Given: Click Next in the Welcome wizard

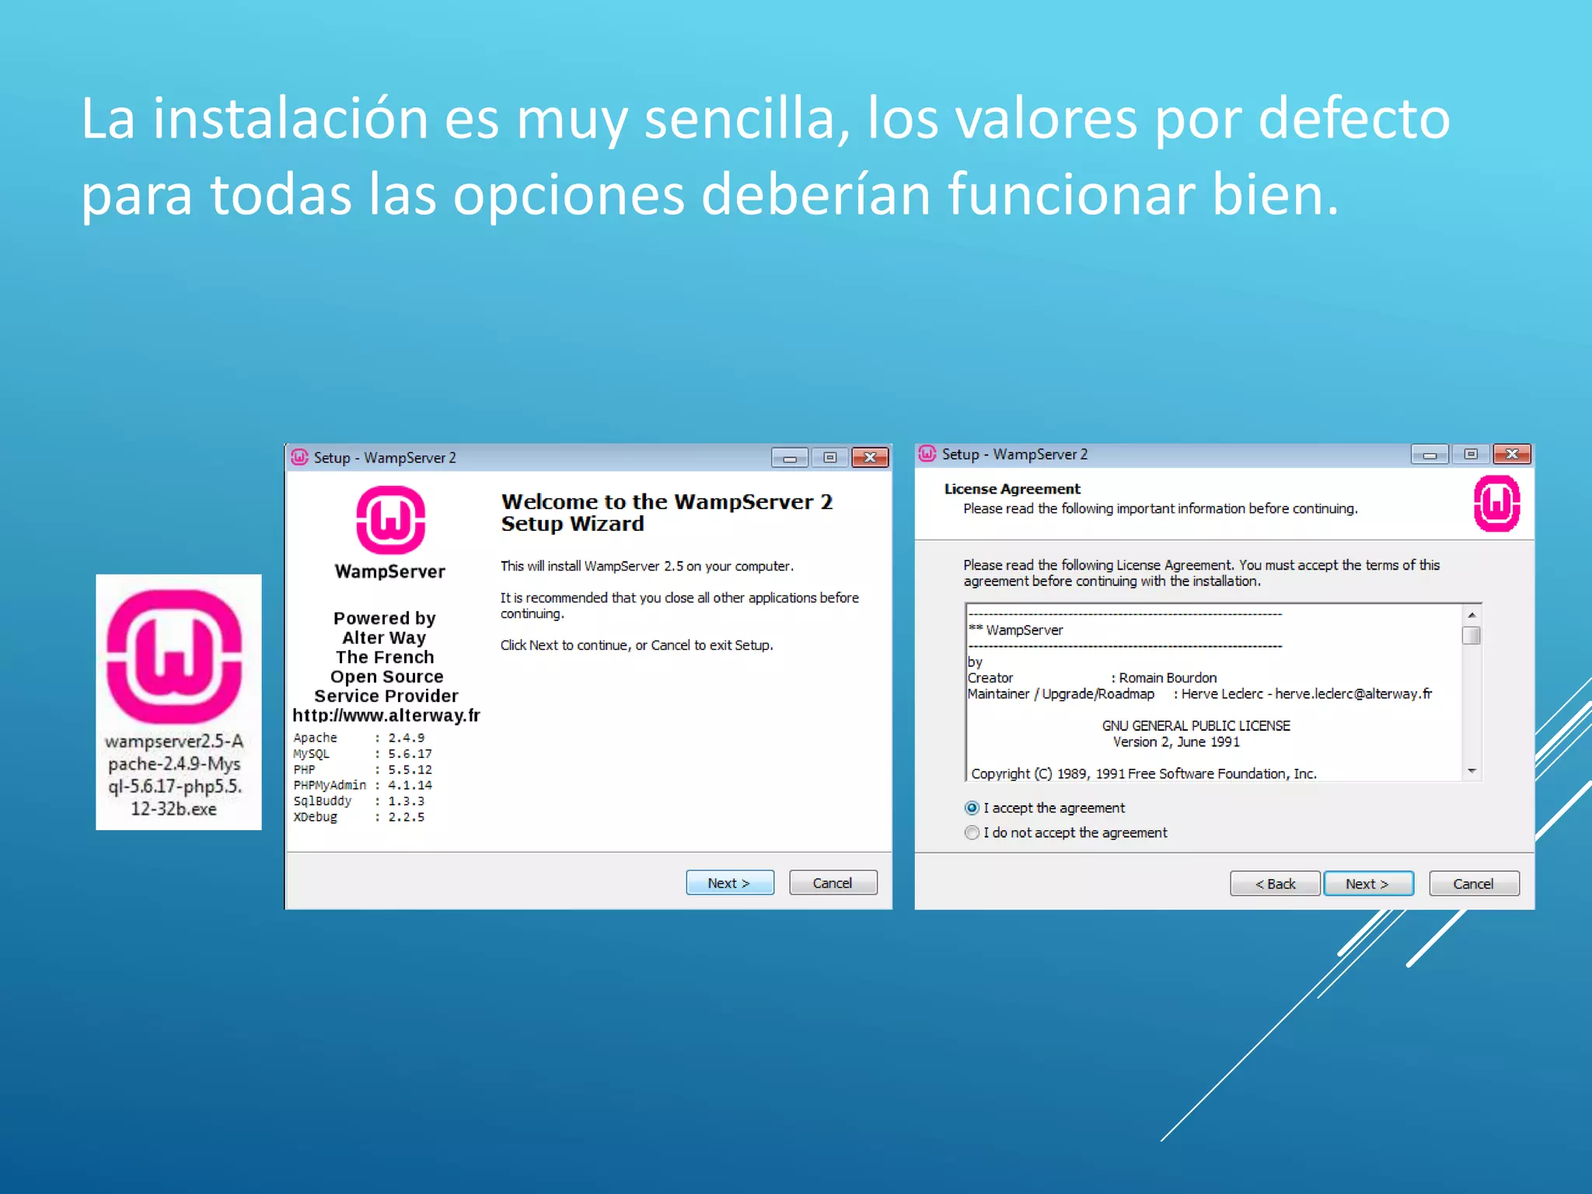Looking at the screenshot, I should point(730,883).
